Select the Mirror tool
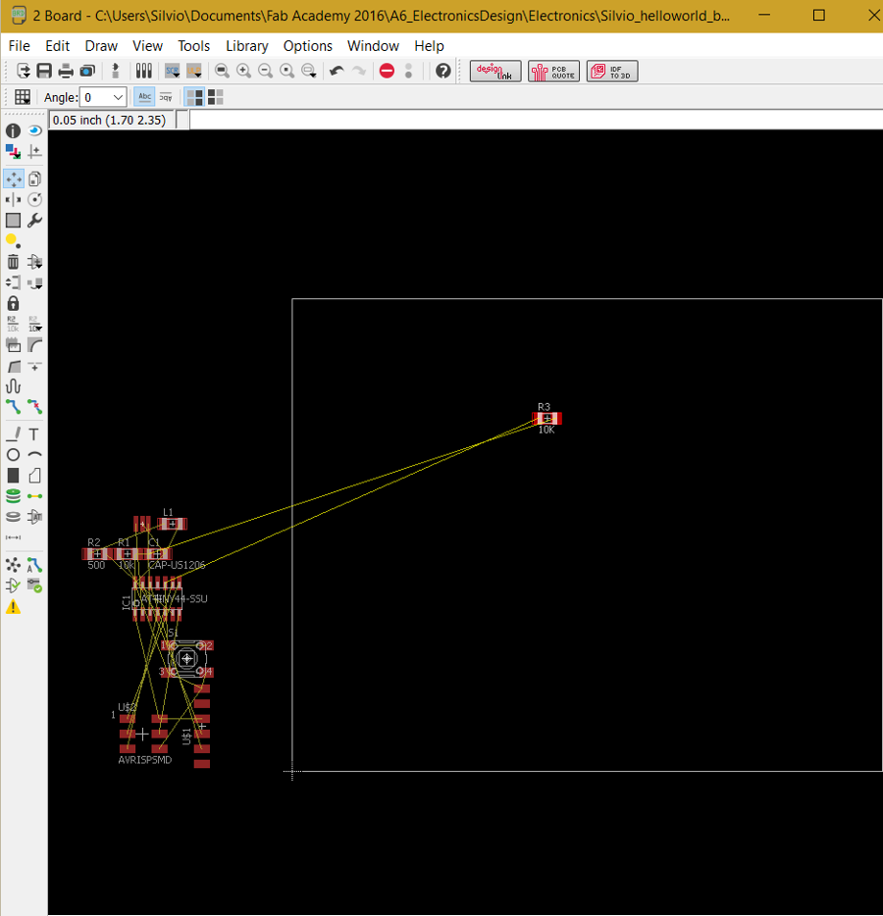The image size is (883, 916). [x=13, y=200]
